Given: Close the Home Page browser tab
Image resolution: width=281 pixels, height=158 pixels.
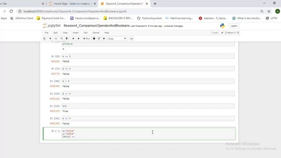Looking at the screenshot, I should (x=95, y=4).
